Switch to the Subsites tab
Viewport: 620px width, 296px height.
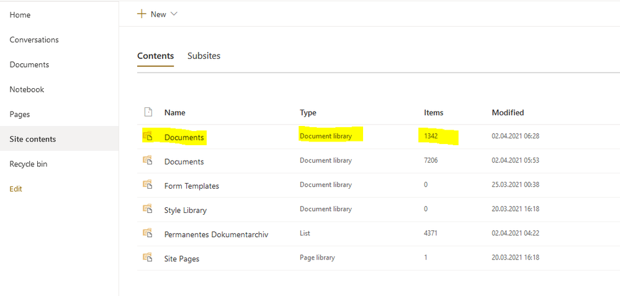coord(204,56)
